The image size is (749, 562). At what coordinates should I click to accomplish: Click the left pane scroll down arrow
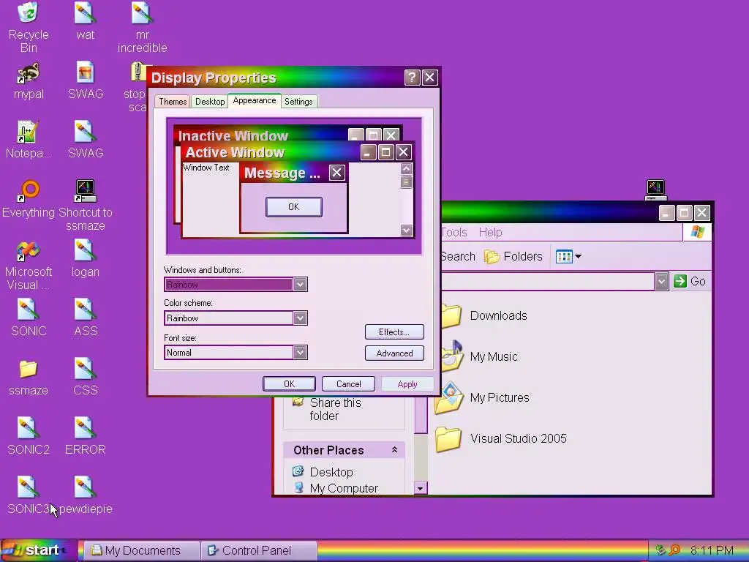421,488
